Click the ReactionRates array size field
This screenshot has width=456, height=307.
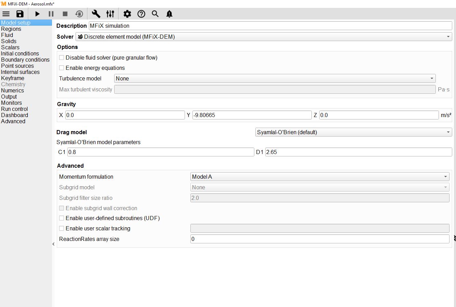pos(320,239)
